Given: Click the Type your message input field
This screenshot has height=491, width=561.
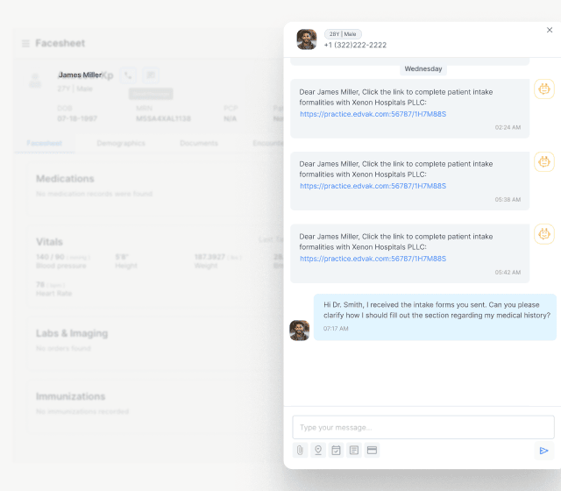Looking at the screenshot, I should pos(423,427).
